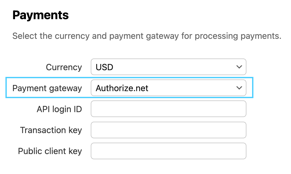Focus the Public client key input
Screen dimensions: 291x174
coord(168,151)
